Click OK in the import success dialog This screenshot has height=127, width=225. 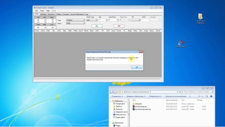tap(137, 67)
